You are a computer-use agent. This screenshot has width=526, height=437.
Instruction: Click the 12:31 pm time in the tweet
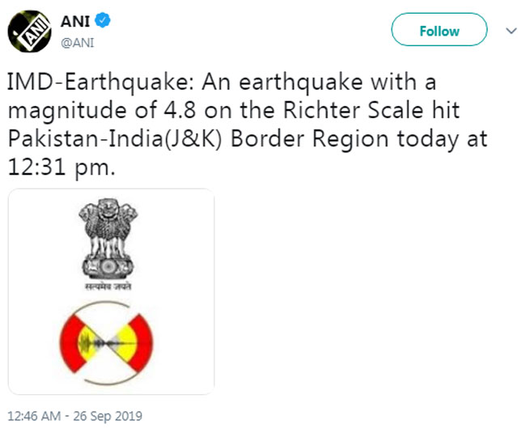point(62,168)
